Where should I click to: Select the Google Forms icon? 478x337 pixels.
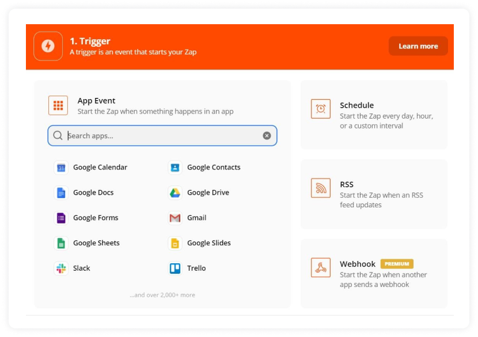pyautogui.click(x=61, y=218)
